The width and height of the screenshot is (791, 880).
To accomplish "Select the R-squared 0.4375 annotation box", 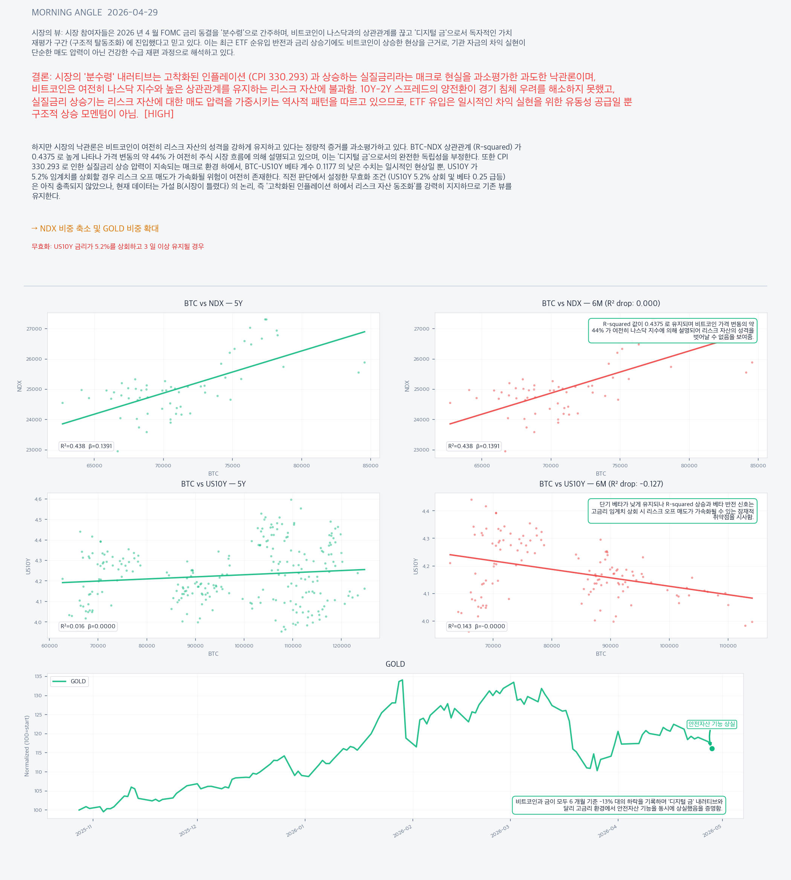I will (672, 331).
